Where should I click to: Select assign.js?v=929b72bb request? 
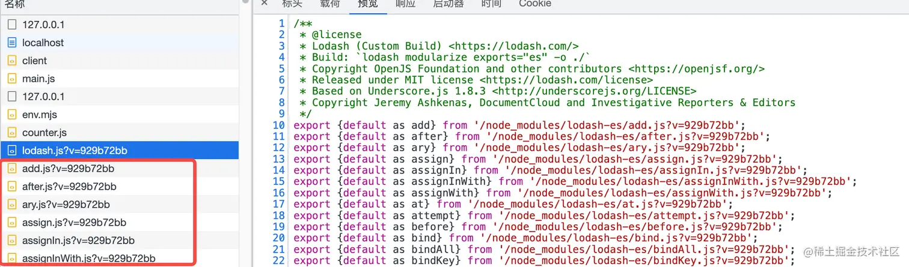click(119, 223)
